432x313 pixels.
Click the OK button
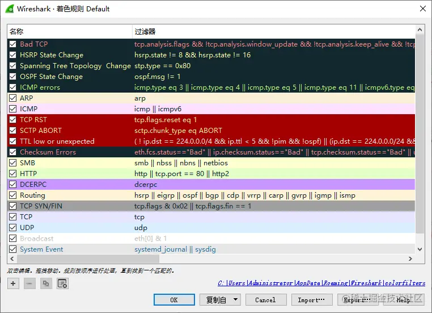(174, 300)
